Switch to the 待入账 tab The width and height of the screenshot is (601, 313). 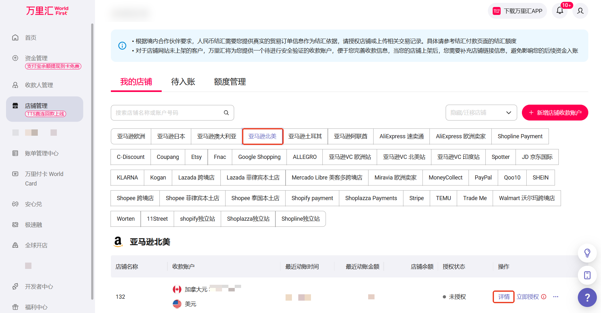(183, 82)
